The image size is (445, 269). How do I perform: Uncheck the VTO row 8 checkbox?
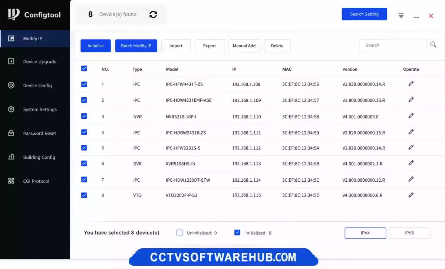tap(84, 195)
